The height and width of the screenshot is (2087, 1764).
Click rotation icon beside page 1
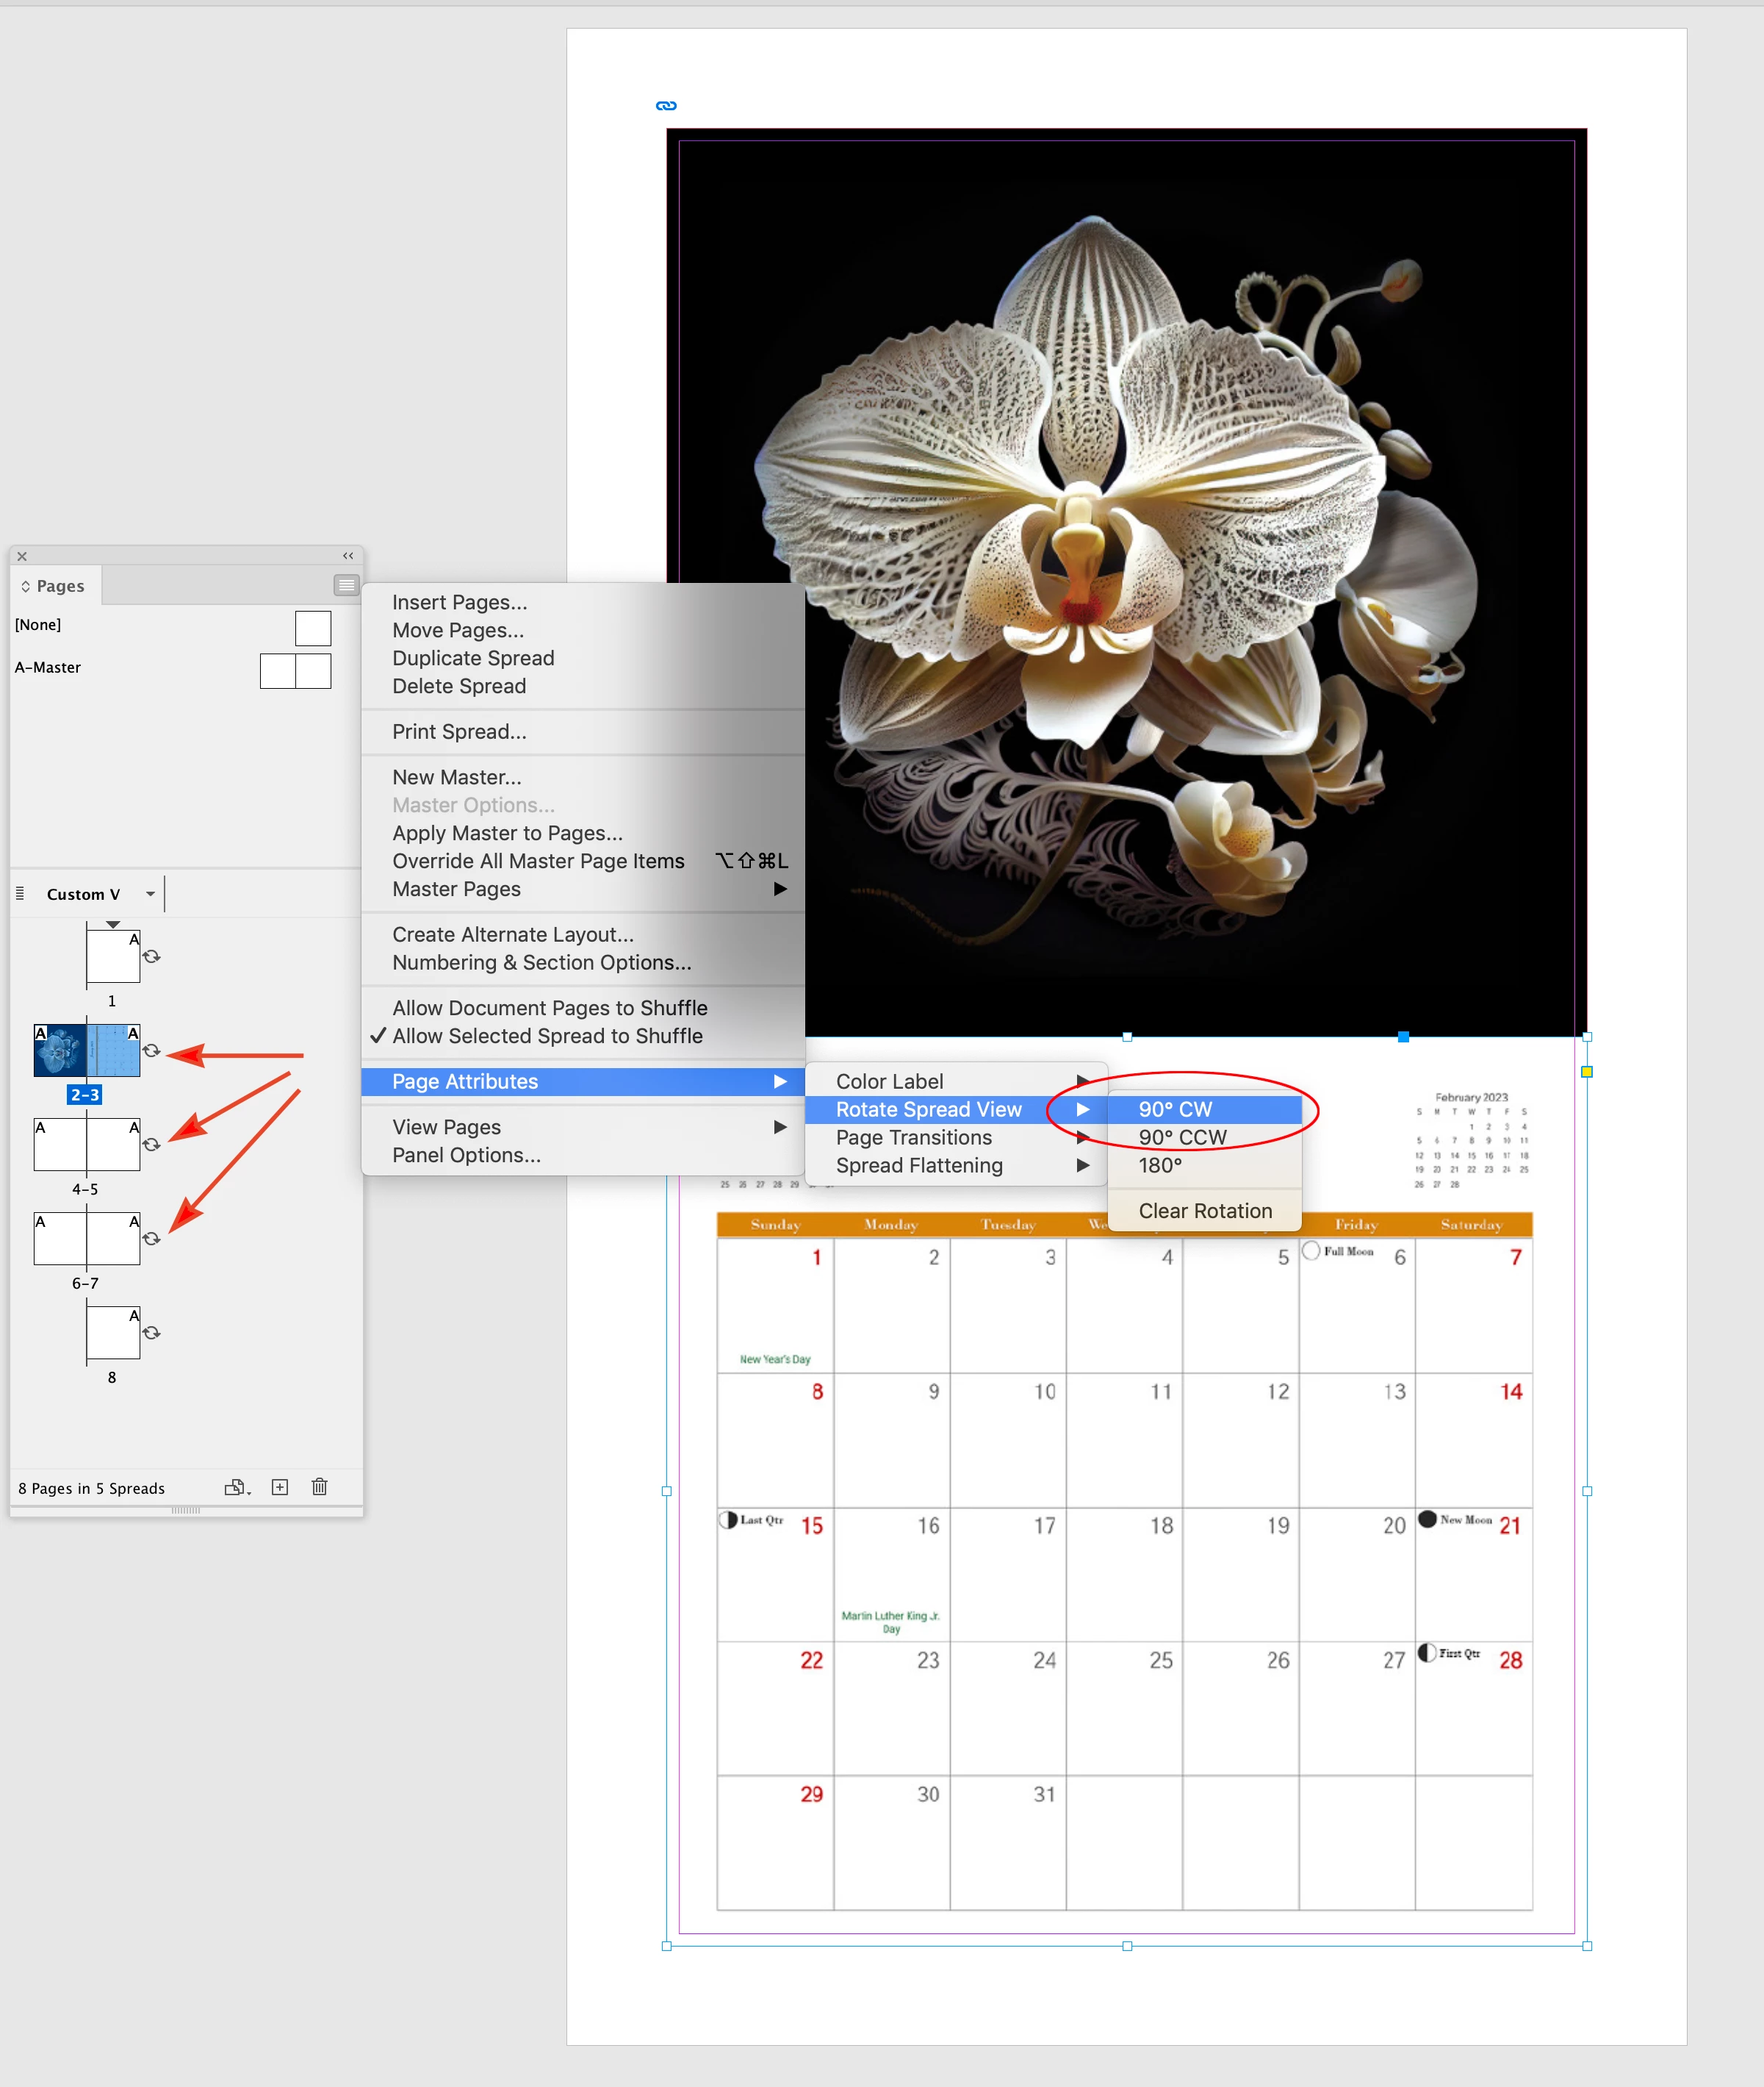coord(152,956)
